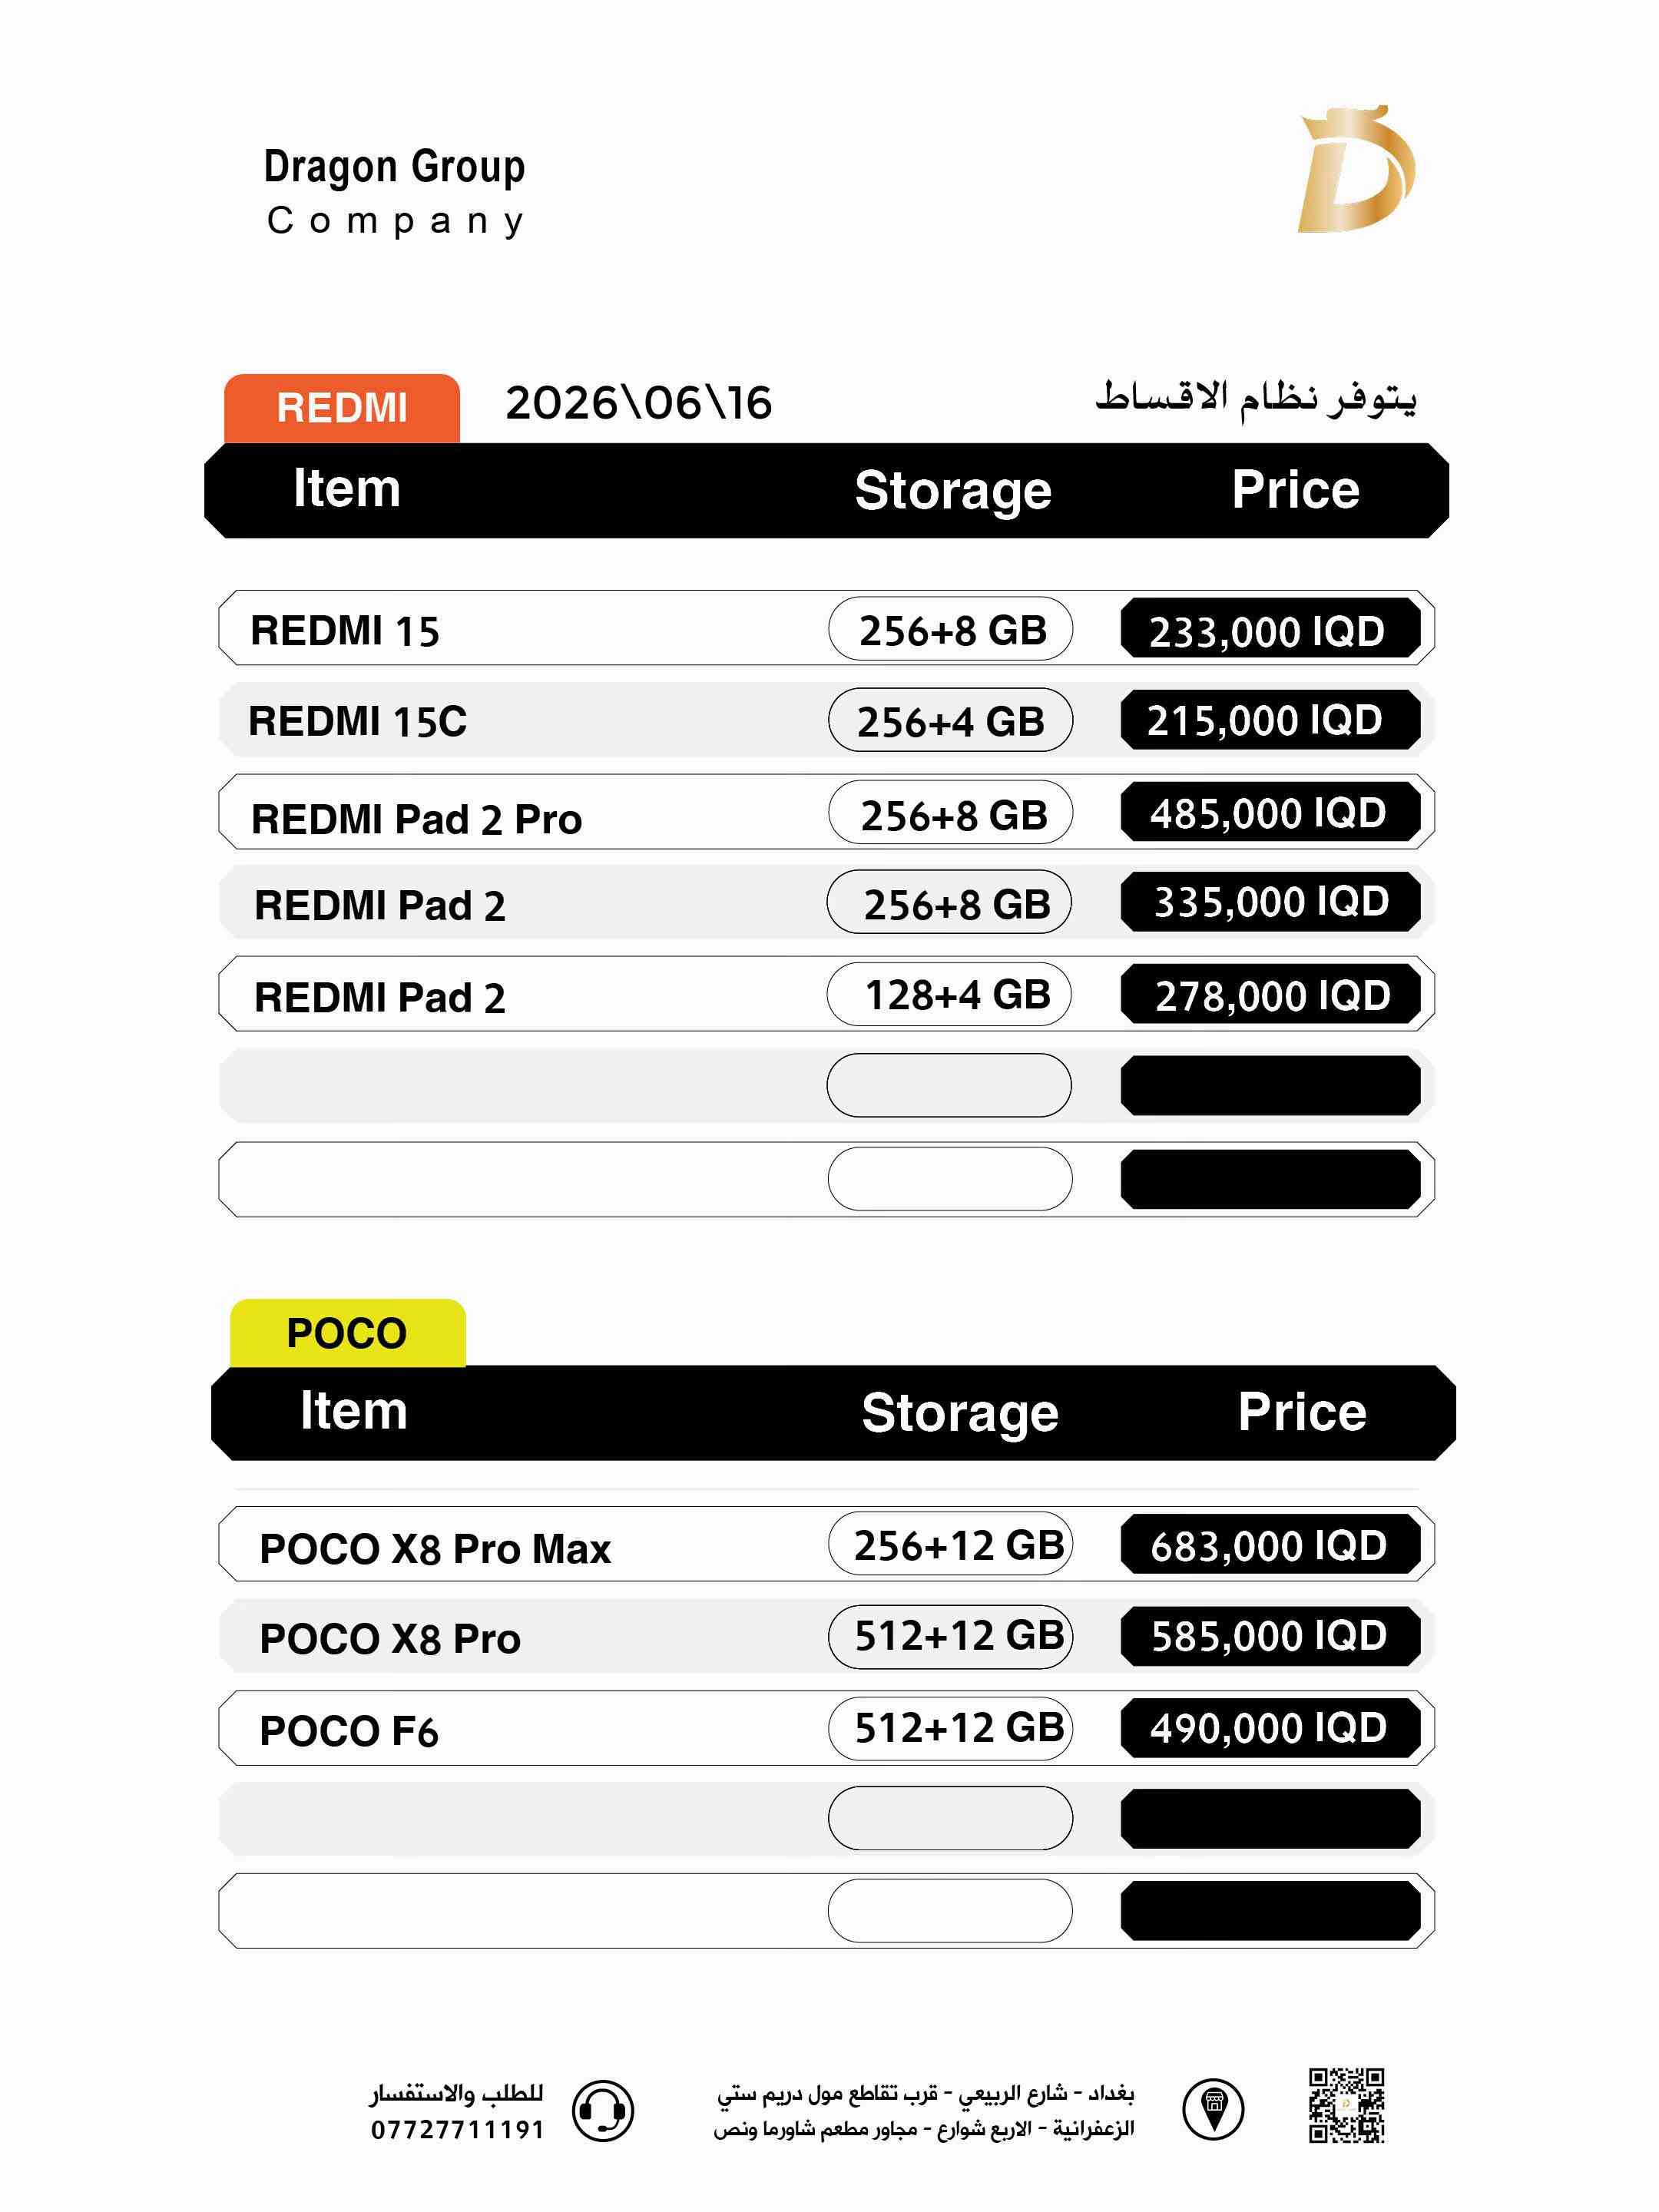The height and width of the screenshot is (2212, 1659).
Task: Click the 683,000 IQD price badge
Action: [1270, 1545]
